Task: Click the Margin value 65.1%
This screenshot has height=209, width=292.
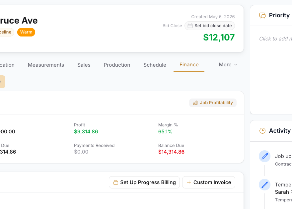Action: coord(165,132)
